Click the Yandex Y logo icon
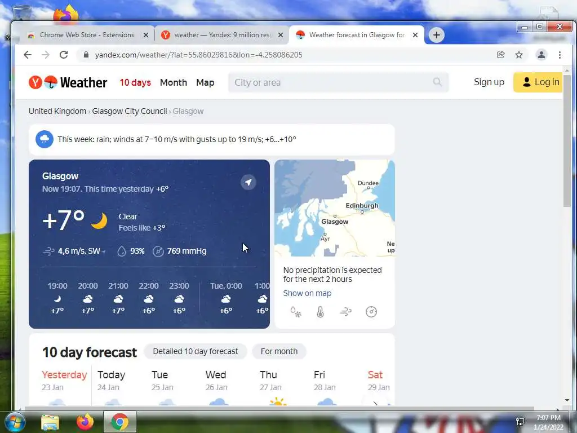This screenshot has width=577, height=433. (35, 82)
